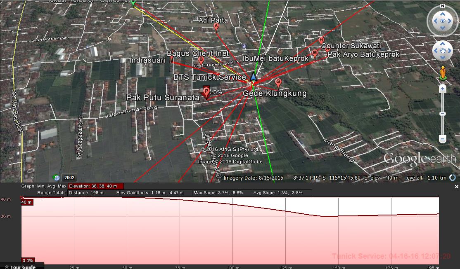Look down with the eye joystick arrow
This screenshot has width=460, height=269.
click(x=442, y=28)
